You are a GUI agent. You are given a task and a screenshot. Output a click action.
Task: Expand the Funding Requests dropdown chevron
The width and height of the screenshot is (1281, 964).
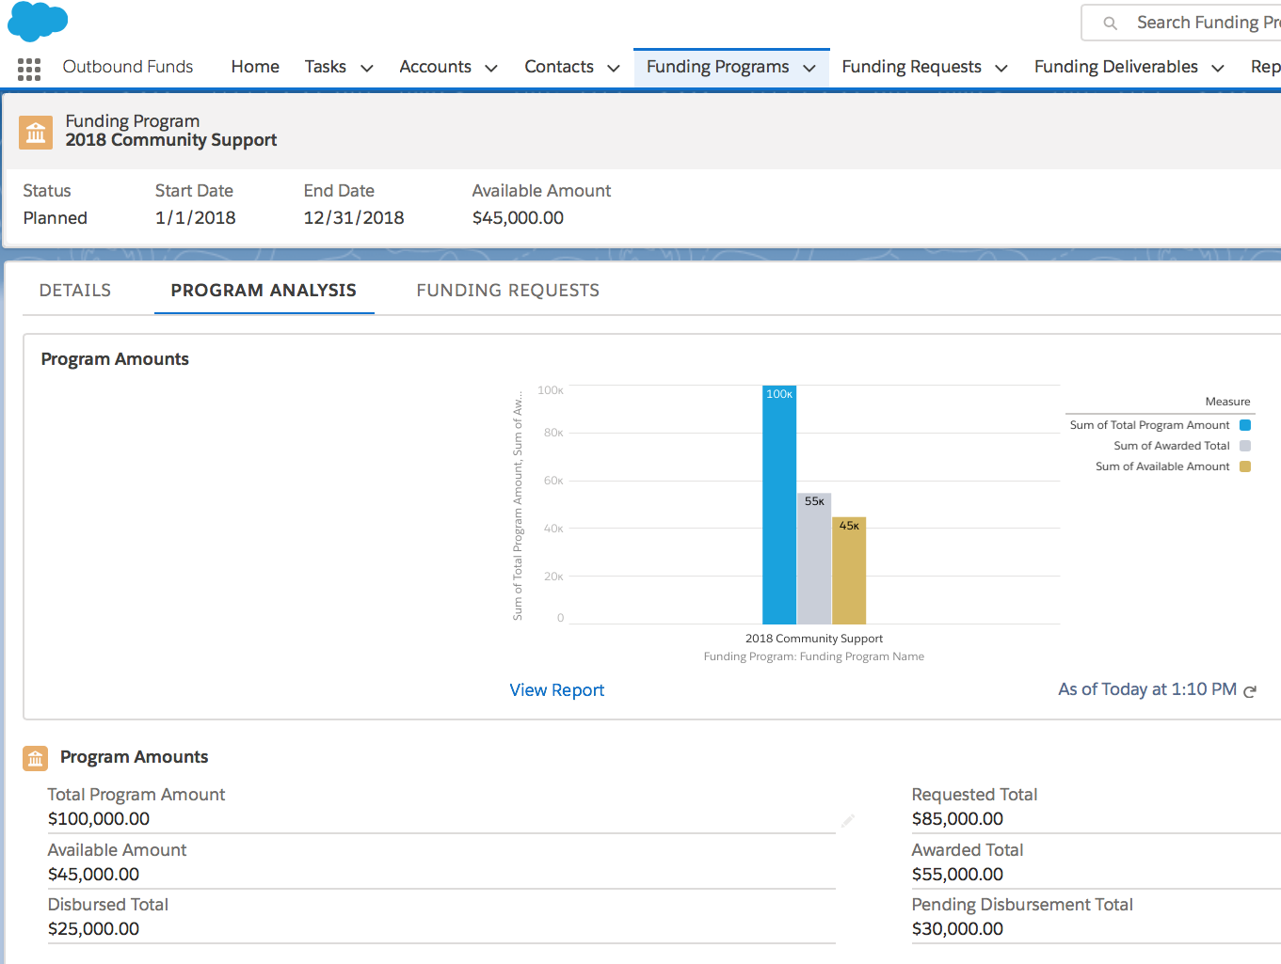click(x=1001, y=68)
